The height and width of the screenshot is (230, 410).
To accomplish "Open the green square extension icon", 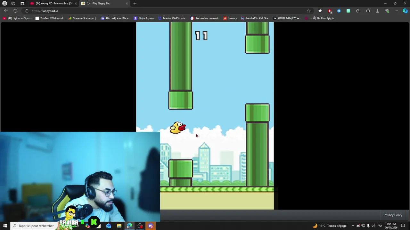I will (348, 11).
